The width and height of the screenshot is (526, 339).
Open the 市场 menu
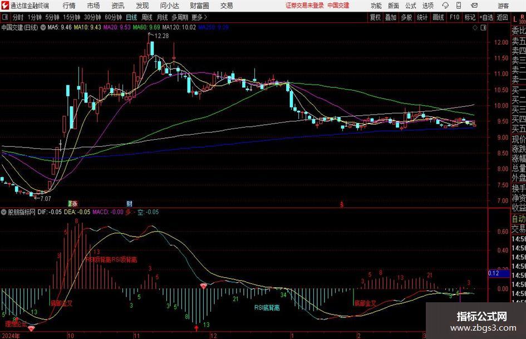pyautogui.click(x=94, y=6)
